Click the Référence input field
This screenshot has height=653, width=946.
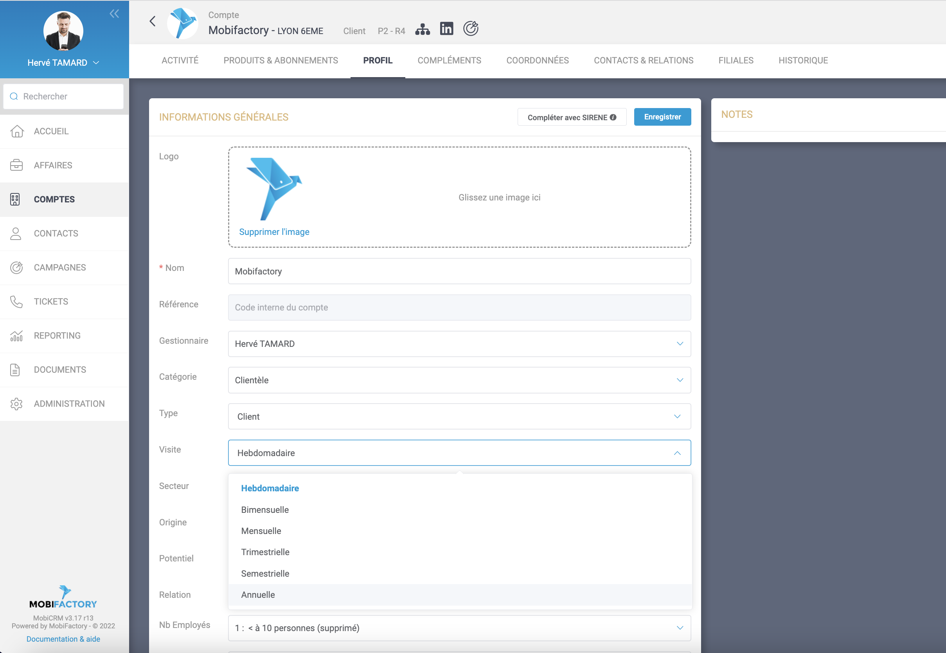(x=459, y=307)
